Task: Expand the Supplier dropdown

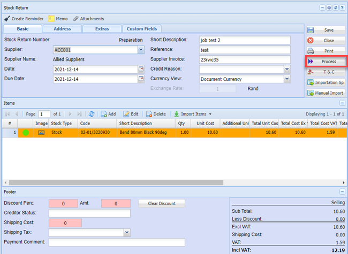Action: (141, 50)
